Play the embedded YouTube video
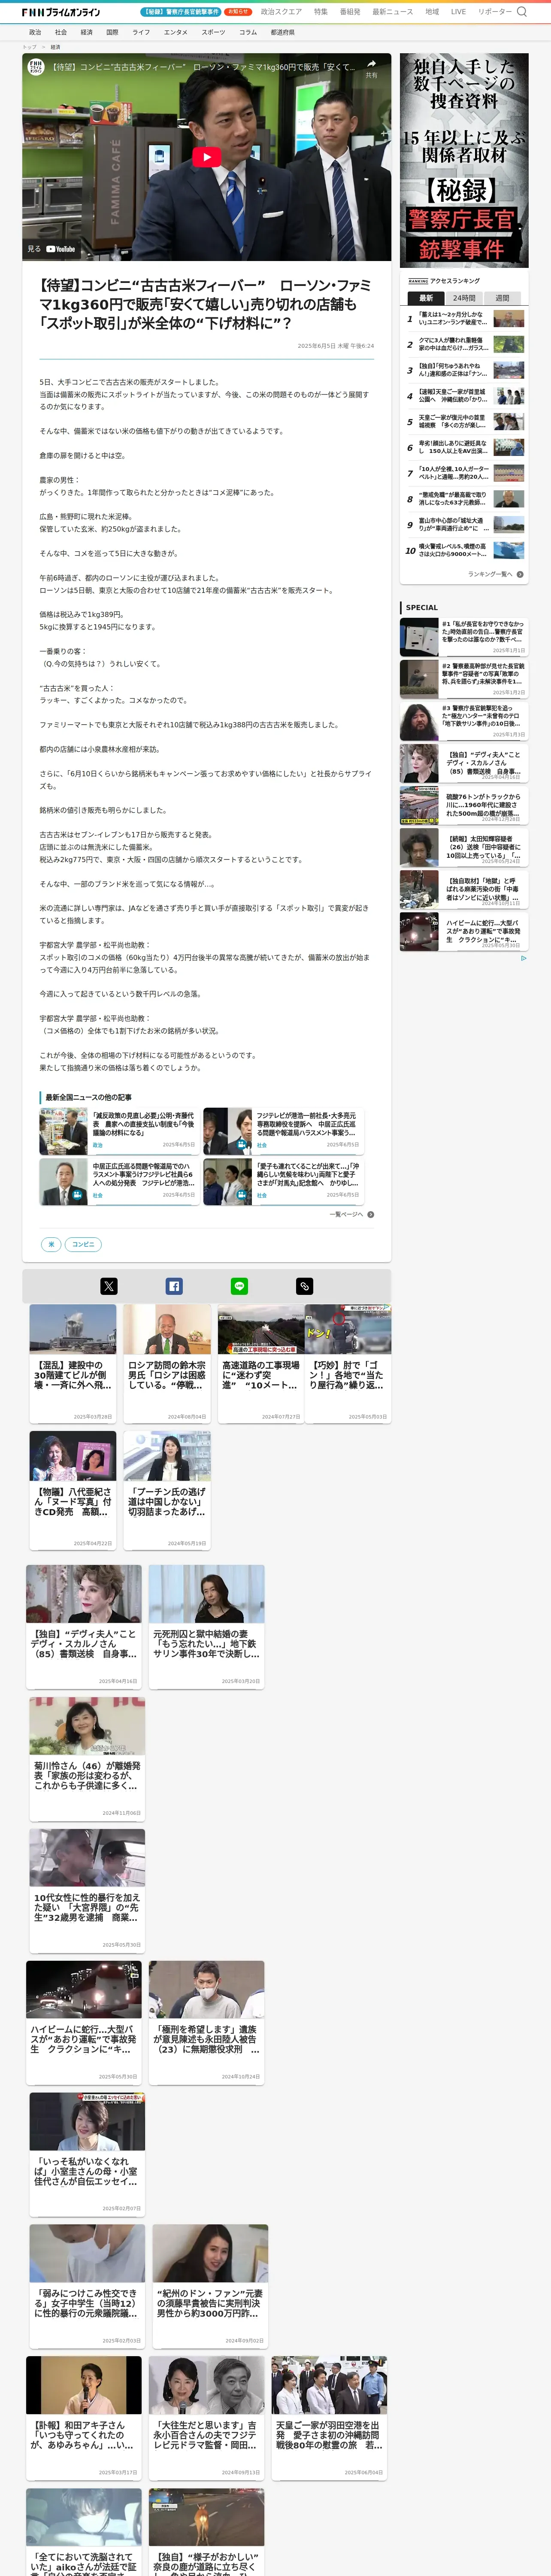 click(207, 157)
